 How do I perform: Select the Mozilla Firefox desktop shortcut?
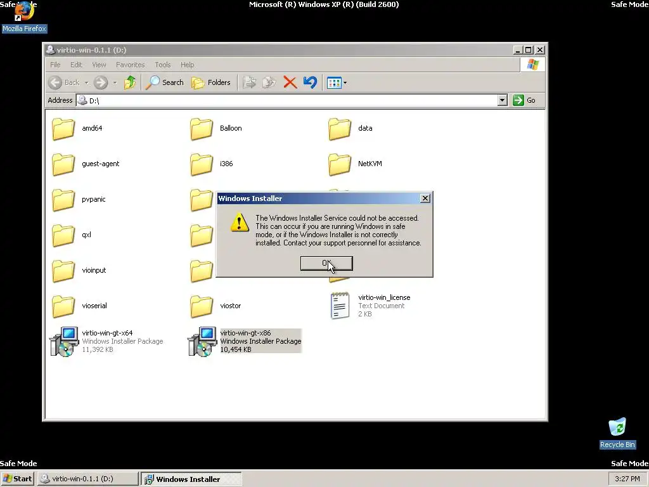[25, 17]
